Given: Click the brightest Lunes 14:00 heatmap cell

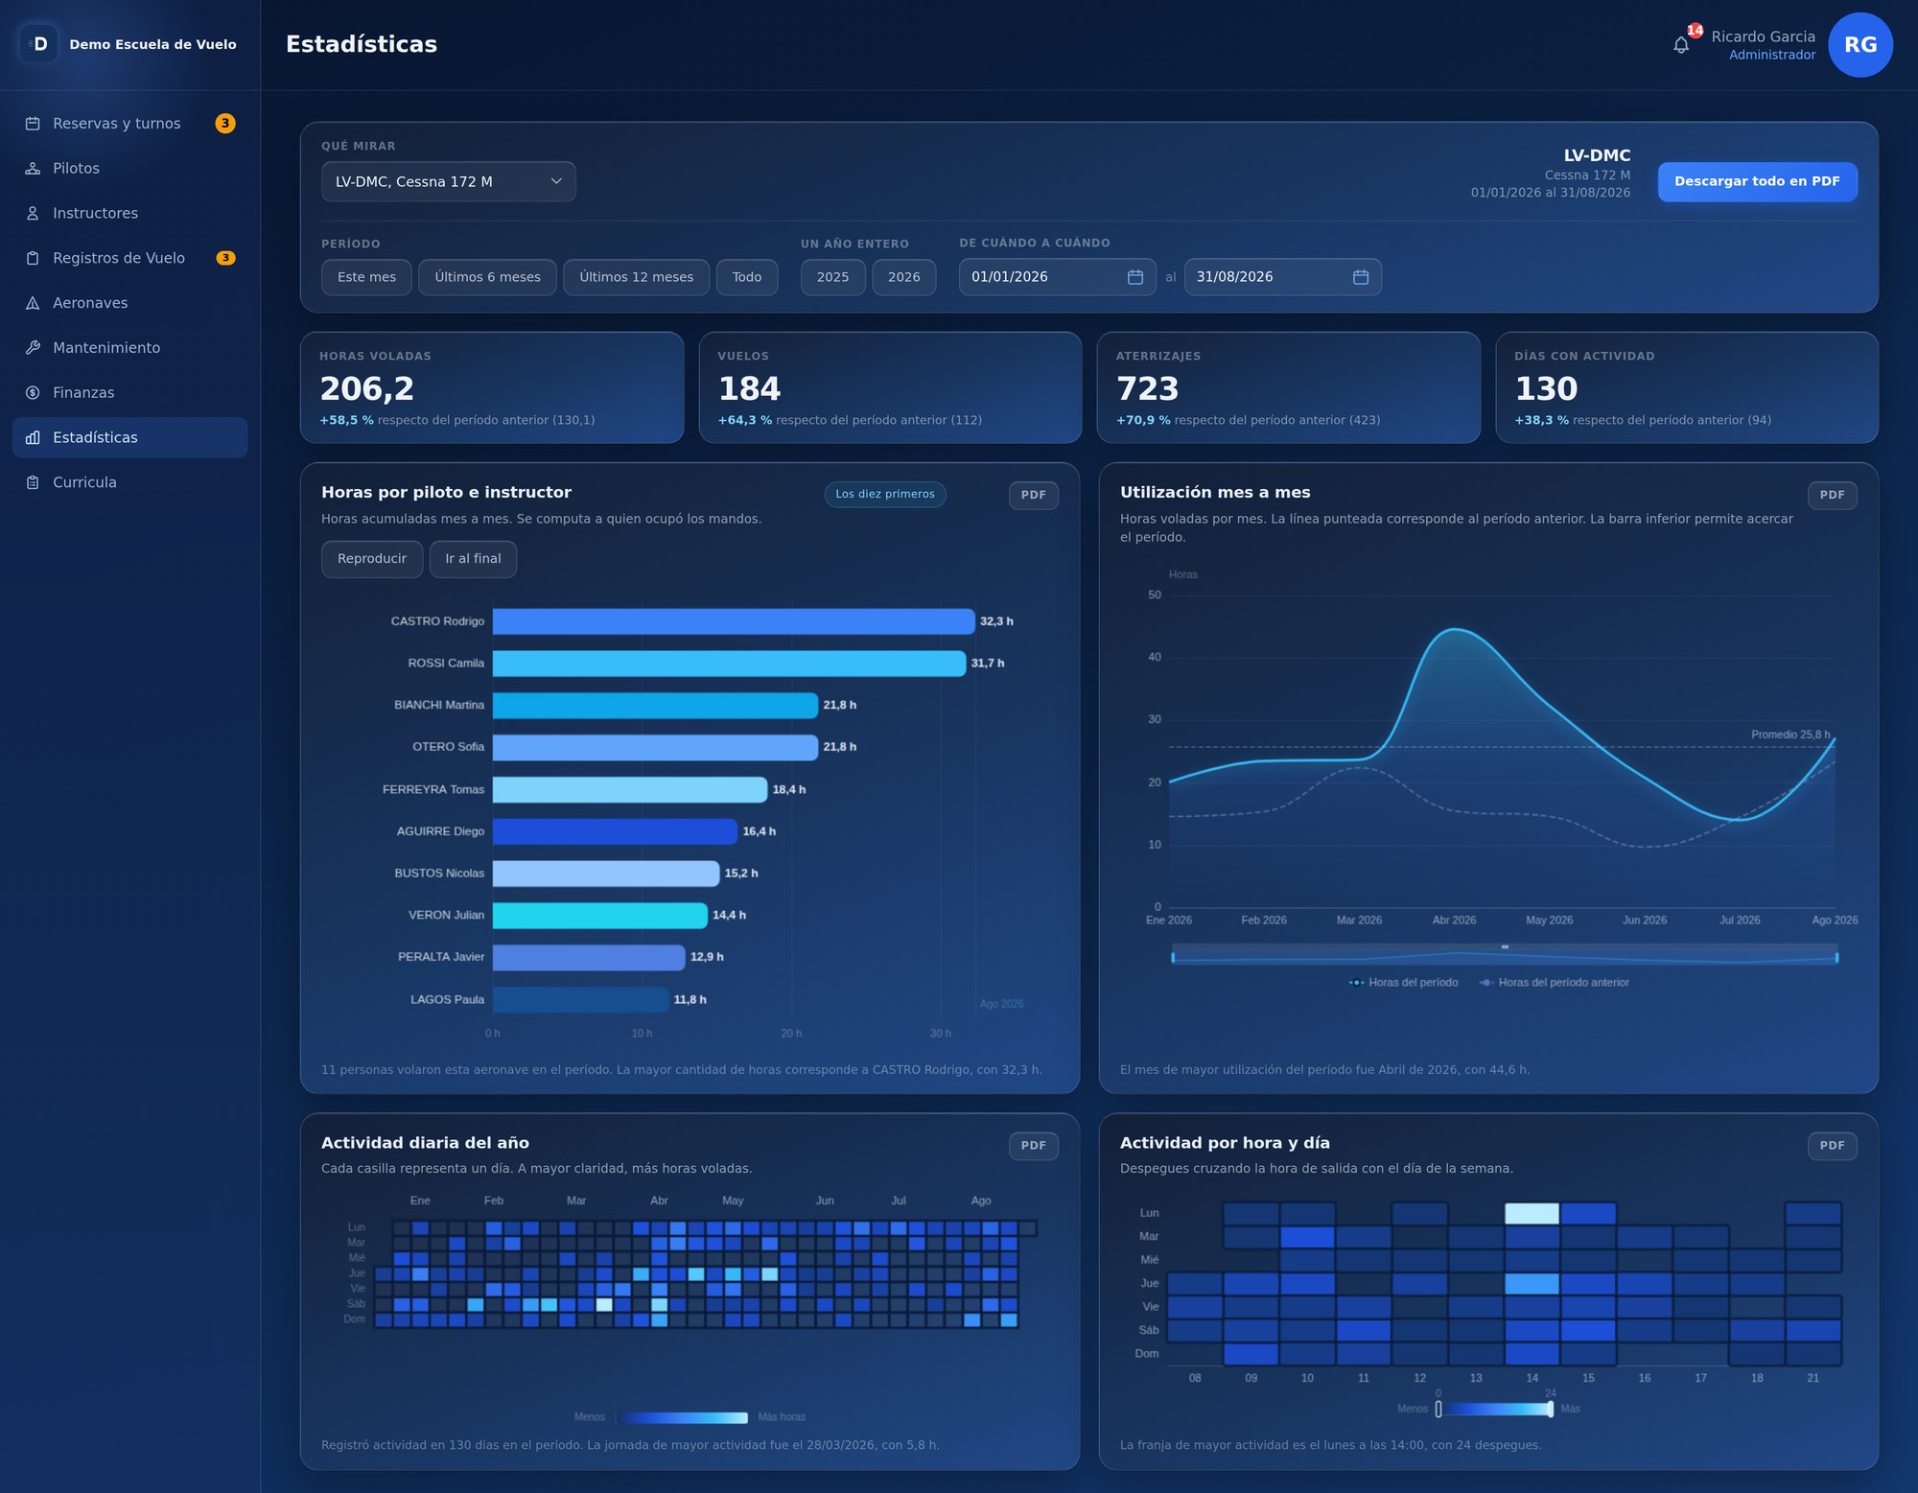Looking at the screenshot, I should [x=1532, y=1213].
